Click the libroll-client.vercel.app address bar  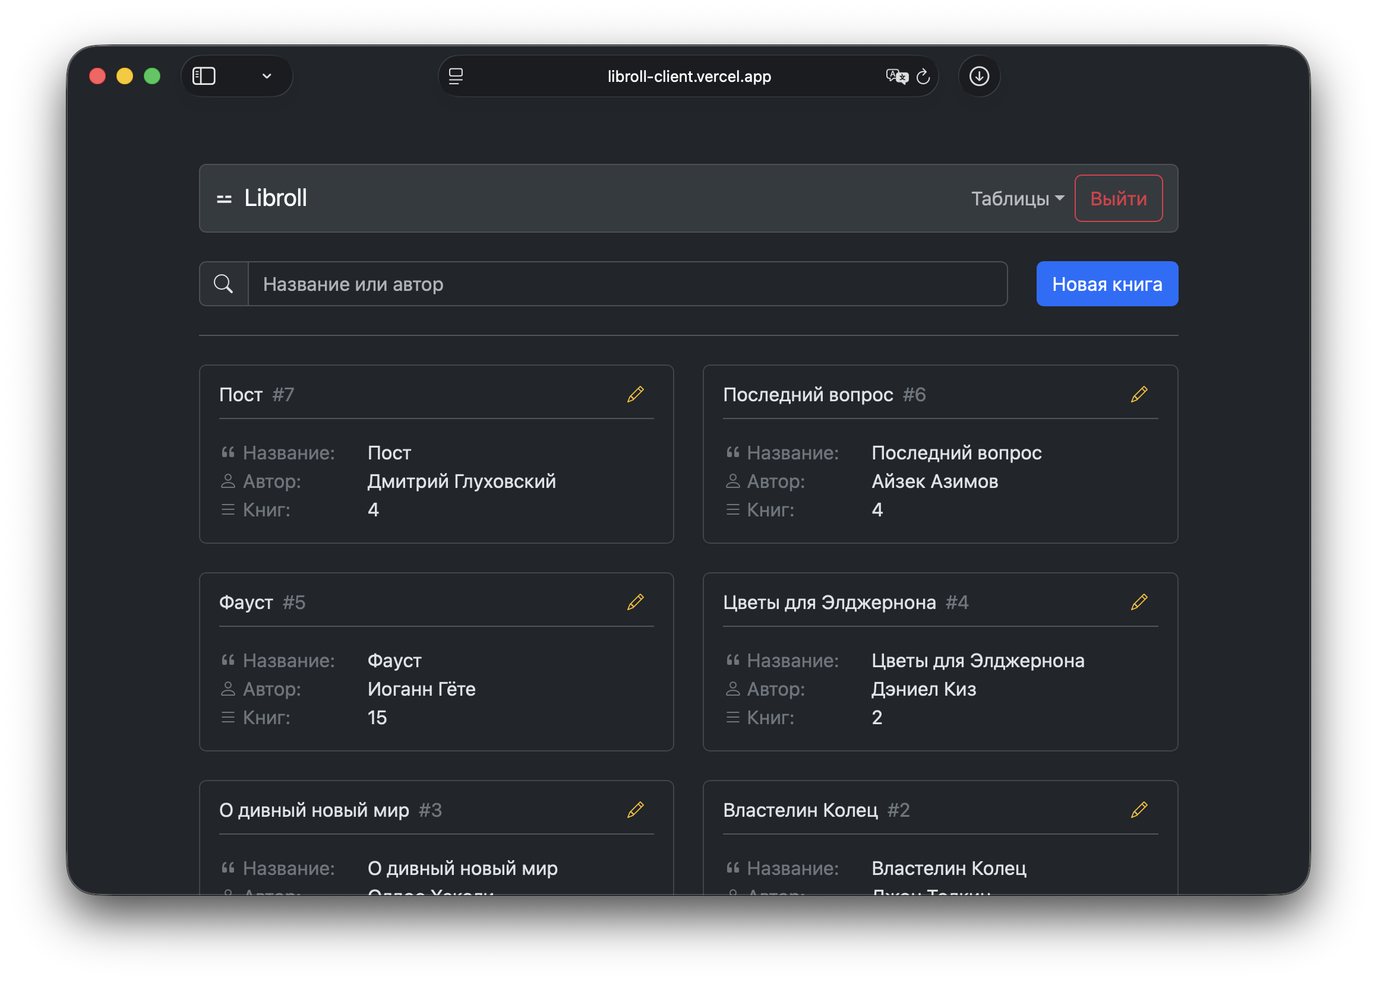click(689, 76)
